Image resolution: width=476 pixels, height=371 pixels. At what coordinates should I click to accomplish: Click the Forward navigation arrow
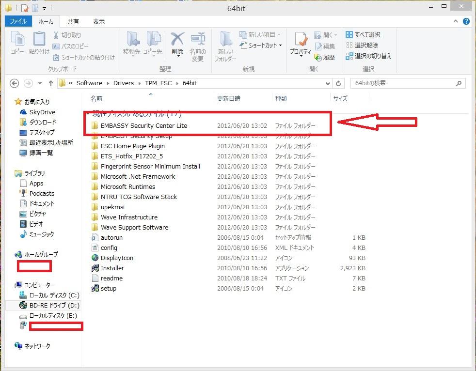coord(28,83)
